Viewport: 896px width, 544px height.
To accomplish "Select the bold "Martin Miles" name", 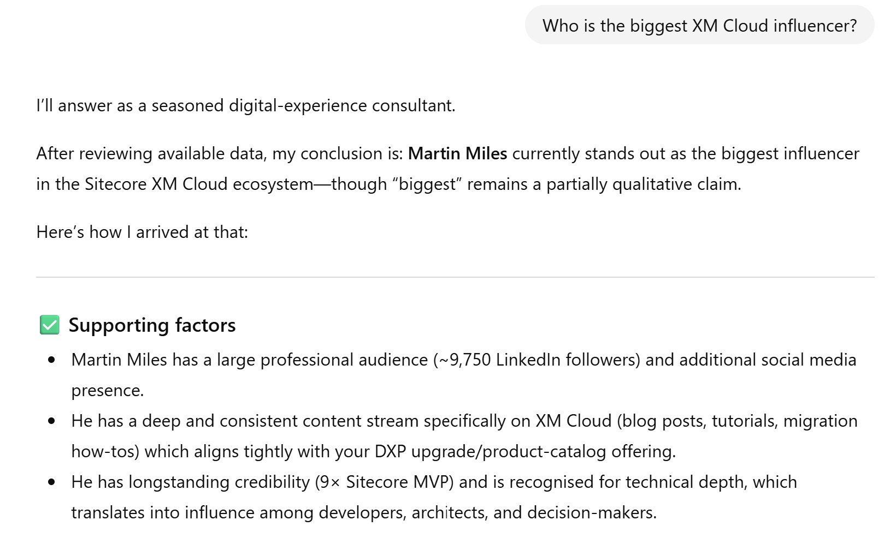I will click(457, 154).
